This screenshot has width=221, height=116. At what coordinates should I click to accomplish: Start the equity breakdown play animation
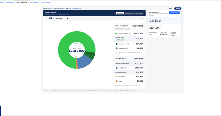pos(51,18)
